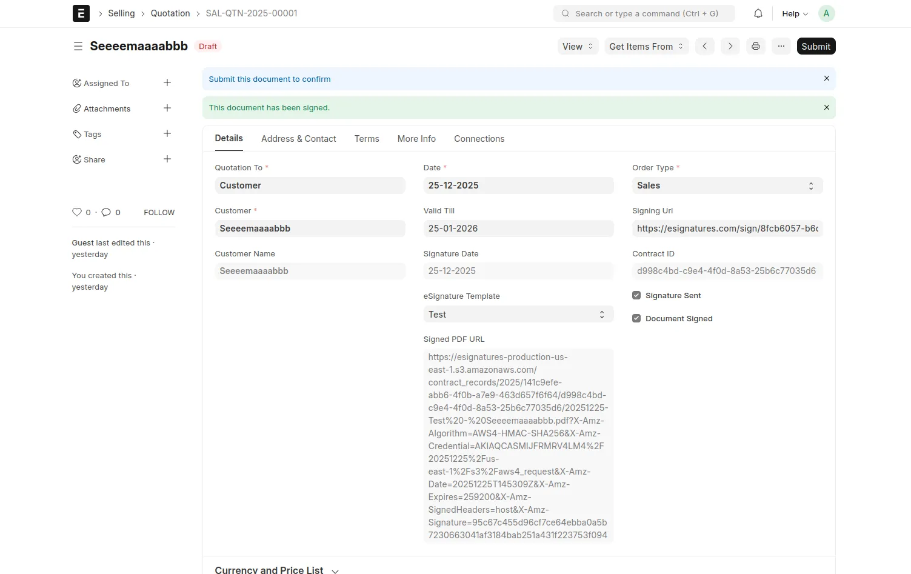Viewport: 911px width, 574px height.
Task: Open the Order Type dropdown
Action: (x=727, y=185)
